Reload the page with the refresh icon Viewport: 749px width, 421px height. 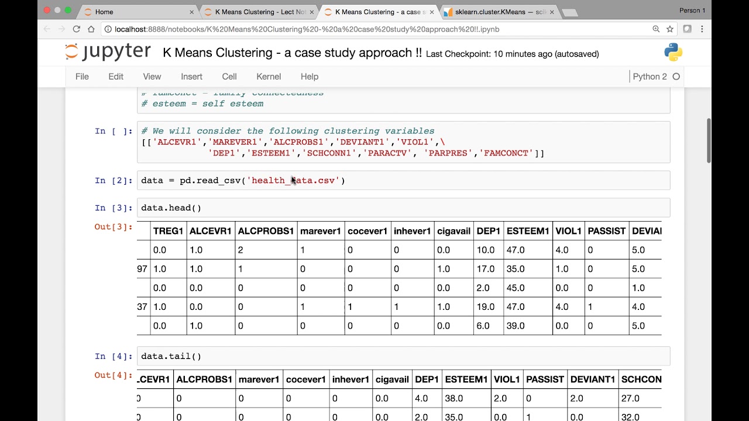click(76, 29)
